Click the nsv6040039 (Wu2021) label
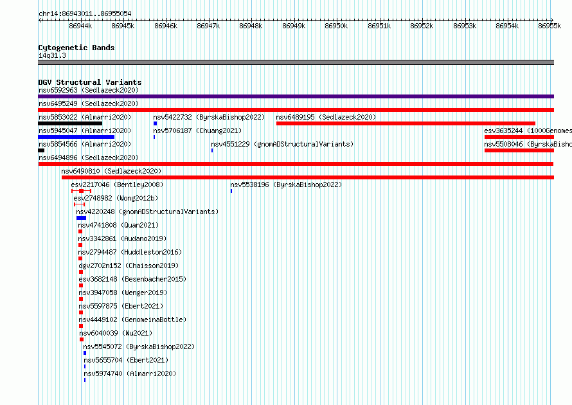 tap(116, 333)
